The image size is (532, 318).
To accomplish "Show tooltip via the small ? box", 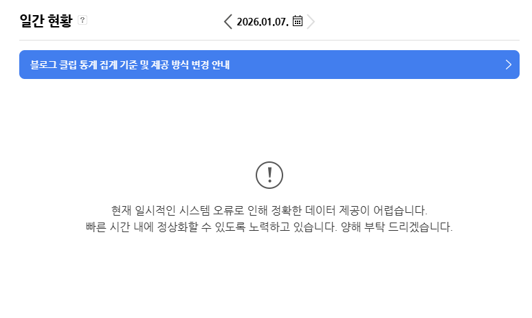I will [x=82, y=21].
